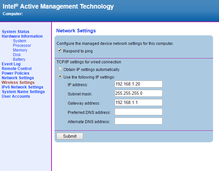The image size is (219, 171).
Task: Open the Memory hardware page
Action: tap(20, 50)
